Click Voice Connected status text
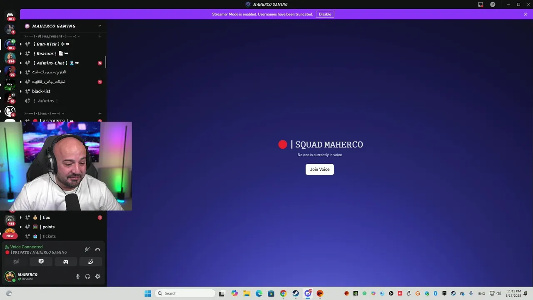Image resolution: width=533 pixels, height=300 pixels. [x=26, y=247]
